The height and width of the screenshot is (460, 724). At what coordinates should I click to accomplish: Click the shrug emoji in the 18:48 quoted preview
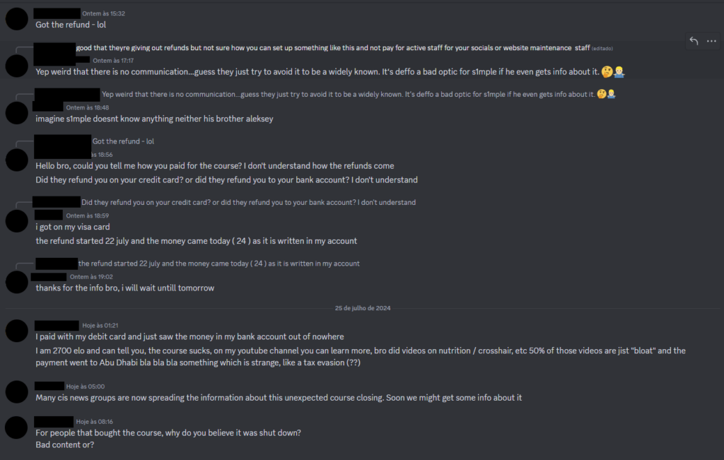(x=611, y=93)
